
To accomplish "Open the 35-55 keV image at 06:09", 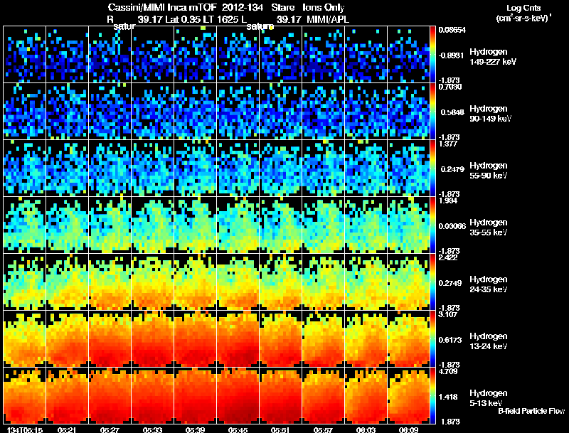I will pos(408,225).
